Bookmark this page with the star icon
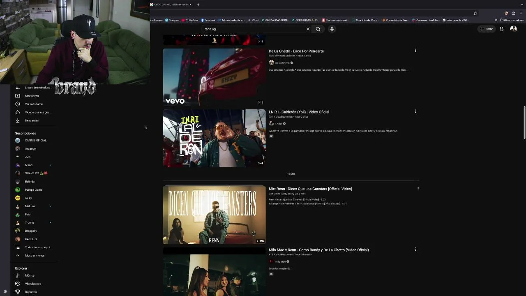The height and width of the screenshot is (296, 526). (x=475, y=13)
